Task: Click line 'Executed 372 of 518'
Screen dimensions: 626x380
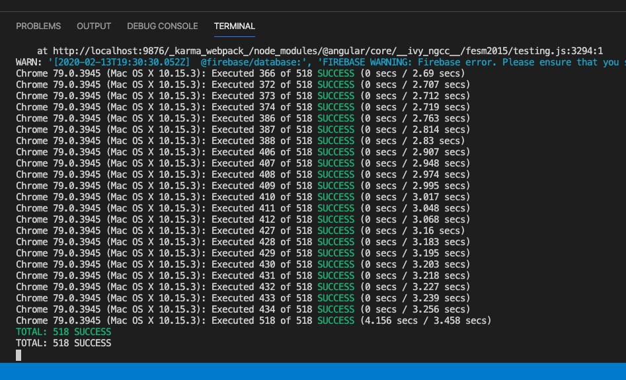Action: click(x=243, y=85)
